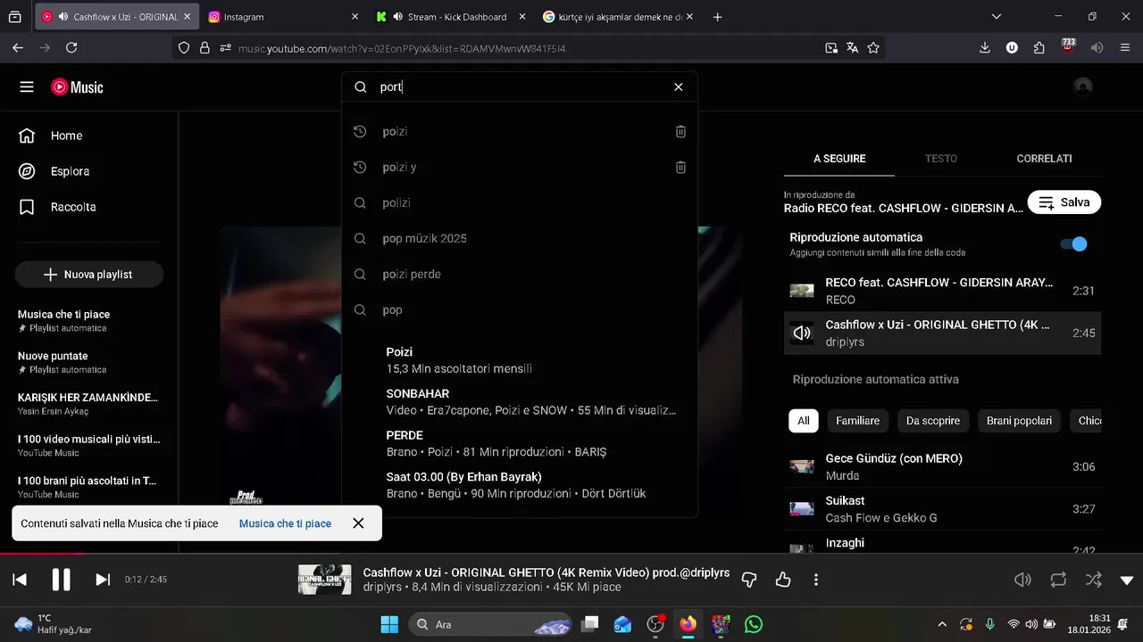Delete the "poizi" search history entry
This screenshot has height=642, width=1143.
coord(680,131)
